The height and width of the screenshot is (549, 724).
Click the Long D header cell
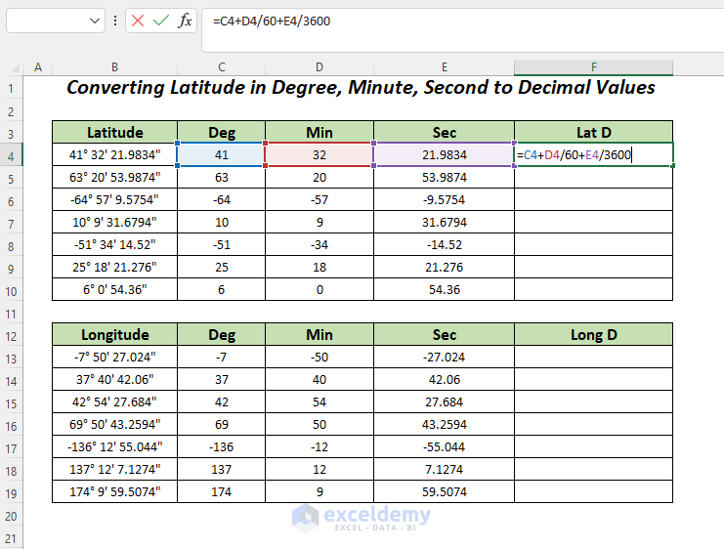point(593,335)
